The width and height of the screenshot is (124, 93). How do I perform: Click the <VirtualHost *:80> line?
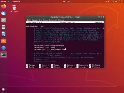35,26
